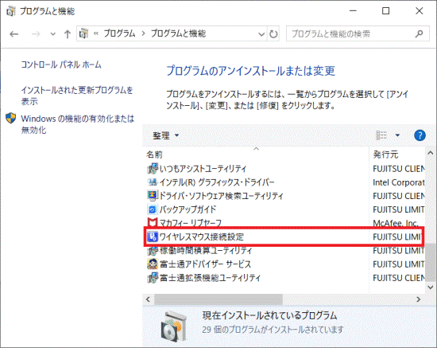Image resolution: width=437 pixels, height=348 pixels.
Task: Click the horizontal scrollbar thumb
Action: 218,299
